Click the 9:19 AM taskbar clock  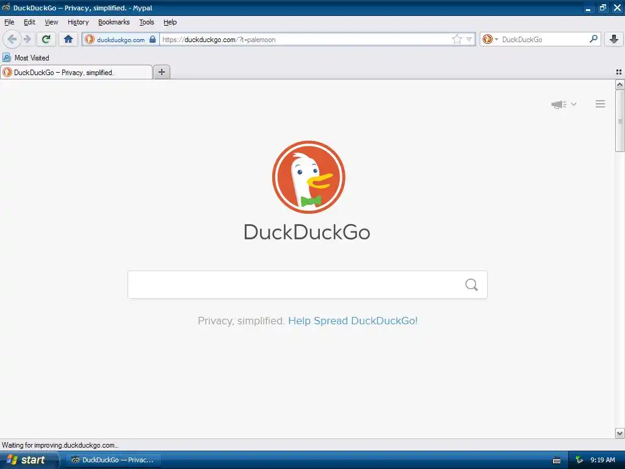tap(602, 460)
